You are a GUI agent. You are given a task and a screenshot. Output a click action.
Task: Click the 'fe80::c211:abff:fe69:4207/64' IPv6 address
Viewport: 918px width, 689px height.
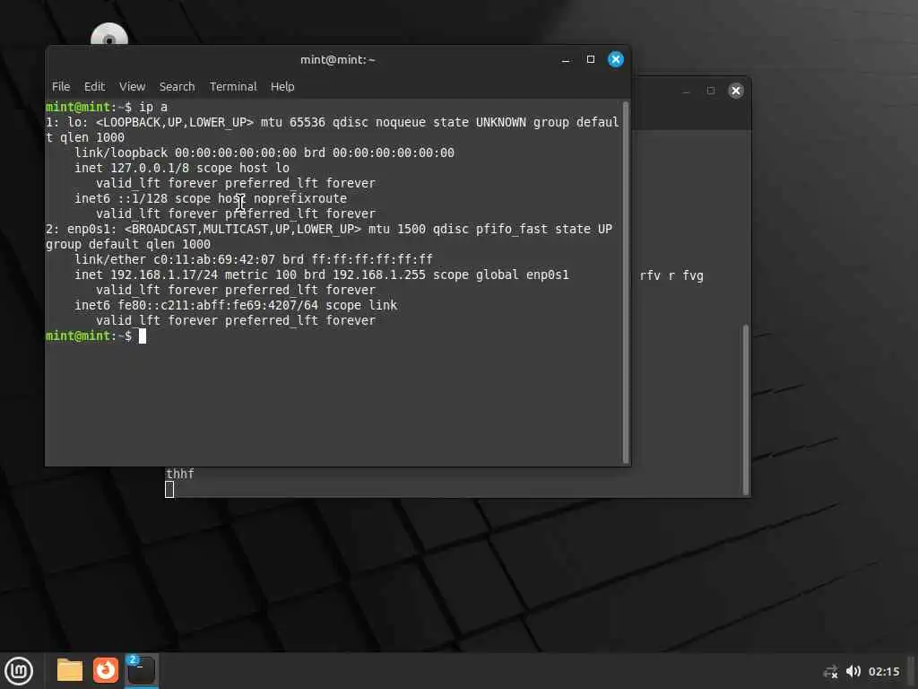tap(219, 305)
